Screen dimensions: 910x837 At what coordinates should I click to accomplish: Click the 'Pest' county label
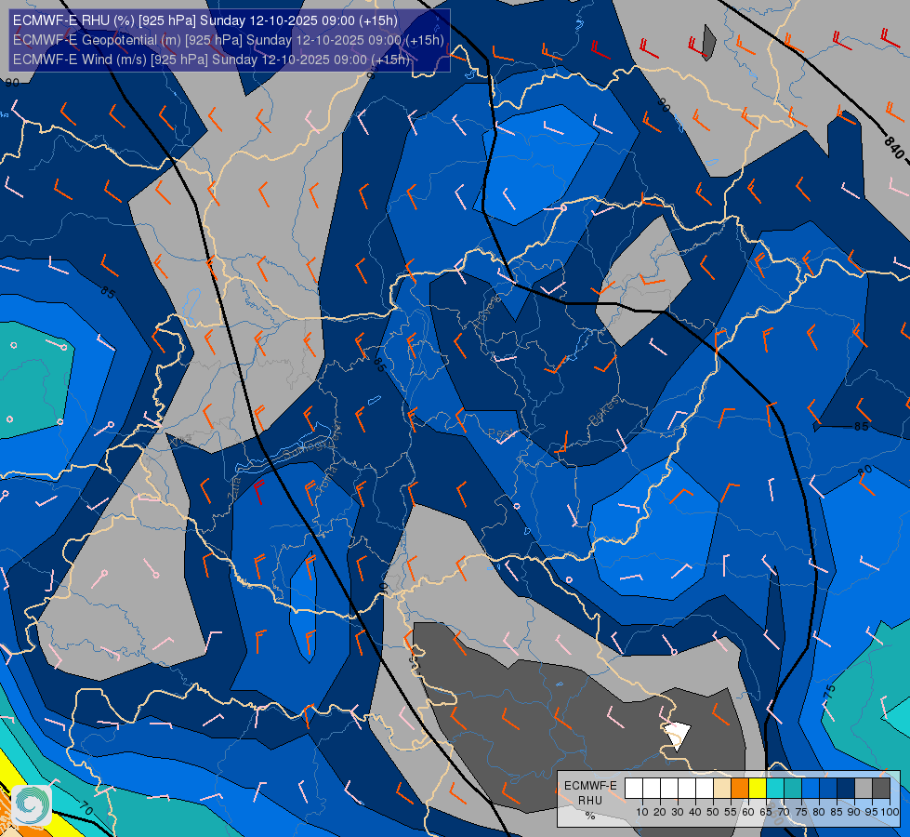click(501, 434)
